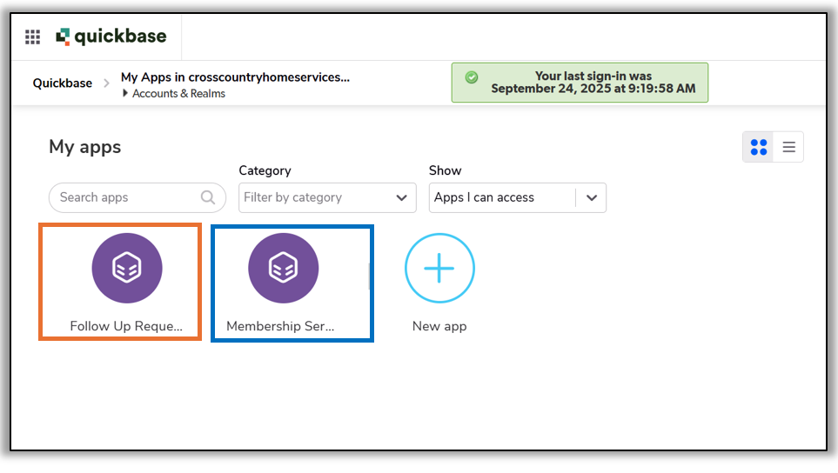
Task: Focus the Search apps text field
Action: pyautogui.click(x=126, y=197)
